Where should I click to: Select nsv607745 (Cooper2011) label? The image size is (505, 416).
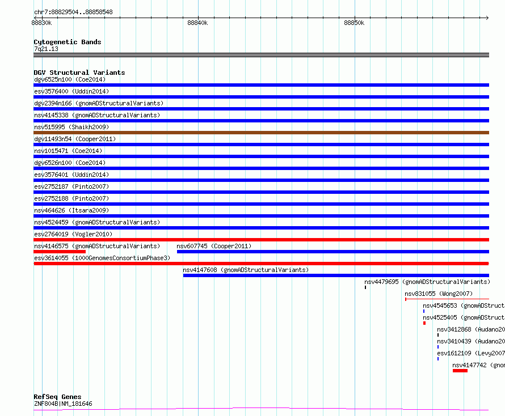(x=214, y=246)
